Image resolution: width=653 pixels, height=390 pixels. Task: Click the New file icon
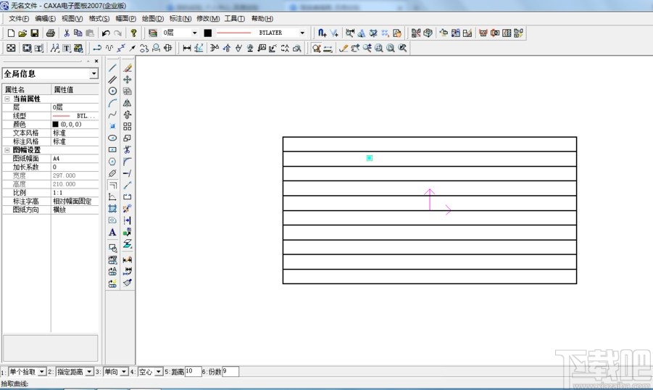click(x=11, y=33)
